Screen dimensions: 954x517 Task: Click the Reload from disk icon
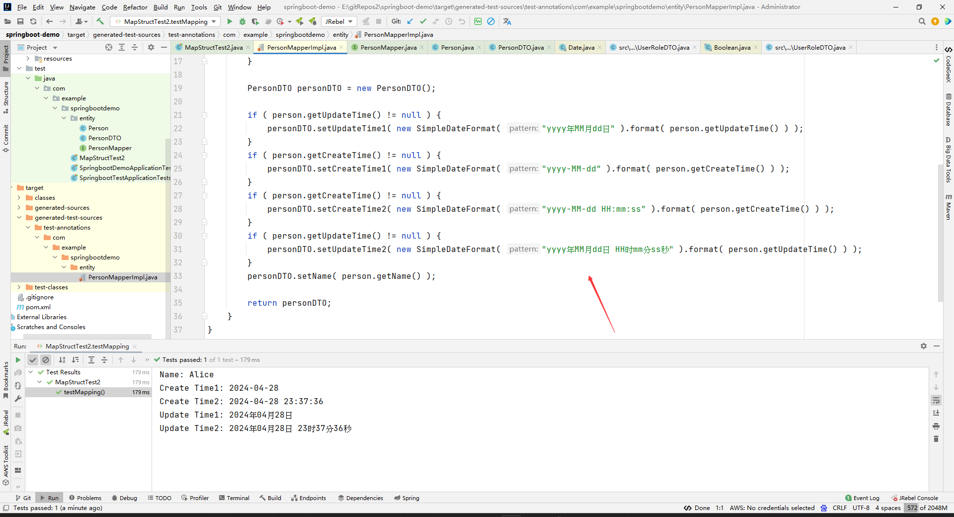[33, 21]
